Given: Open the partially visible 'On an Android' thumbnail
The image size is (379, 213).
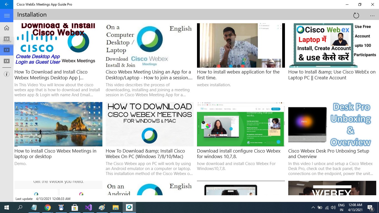Looking at the screenshot, I should pos(150,188).
